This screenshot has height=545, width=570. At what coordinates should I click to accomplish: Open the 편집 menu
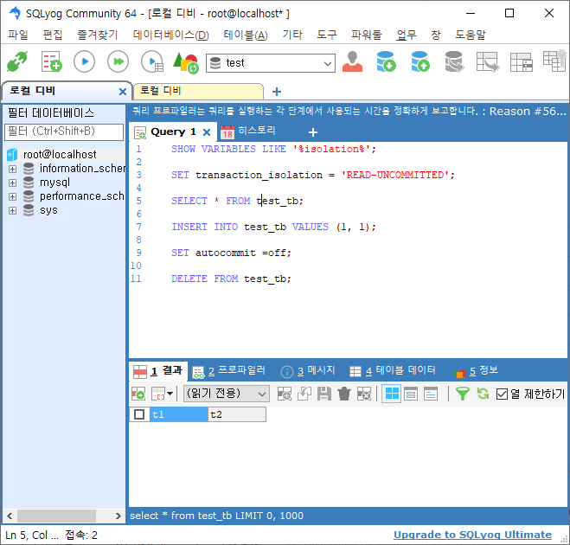coord(53,35)
